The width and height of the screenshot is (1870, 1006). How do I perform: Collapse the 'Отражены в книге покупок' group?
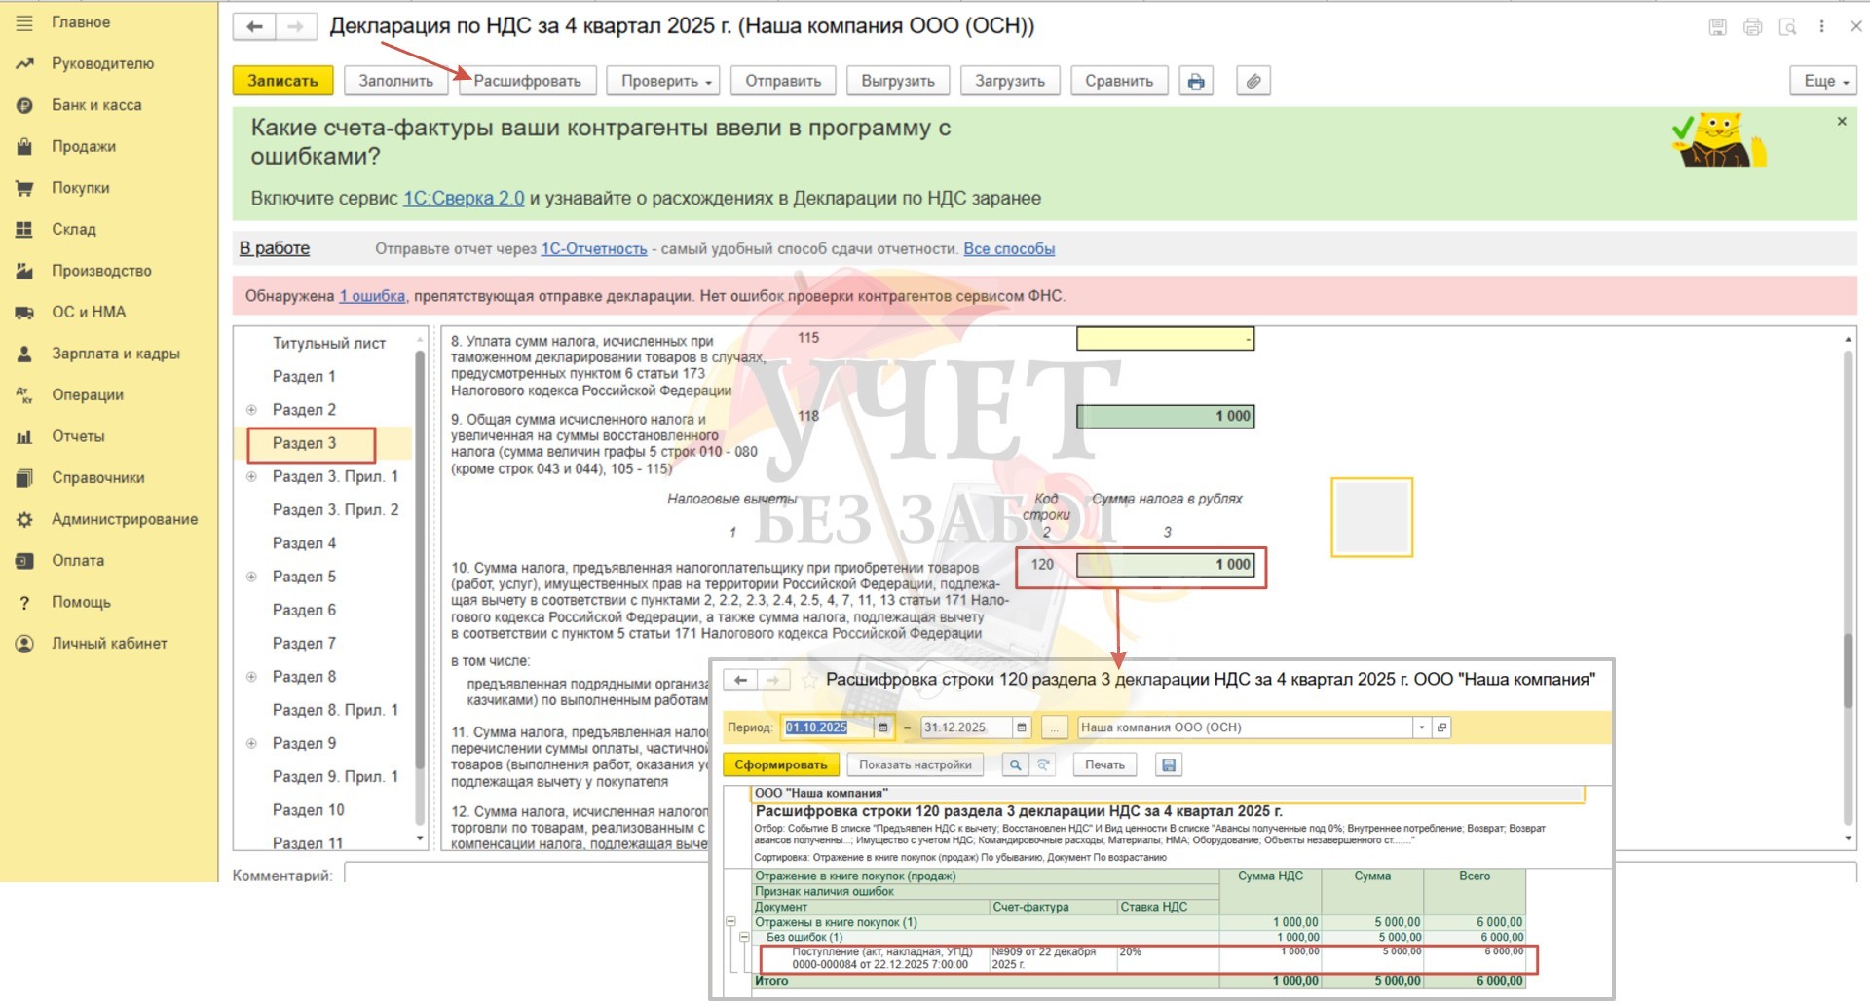pos(730,921)
